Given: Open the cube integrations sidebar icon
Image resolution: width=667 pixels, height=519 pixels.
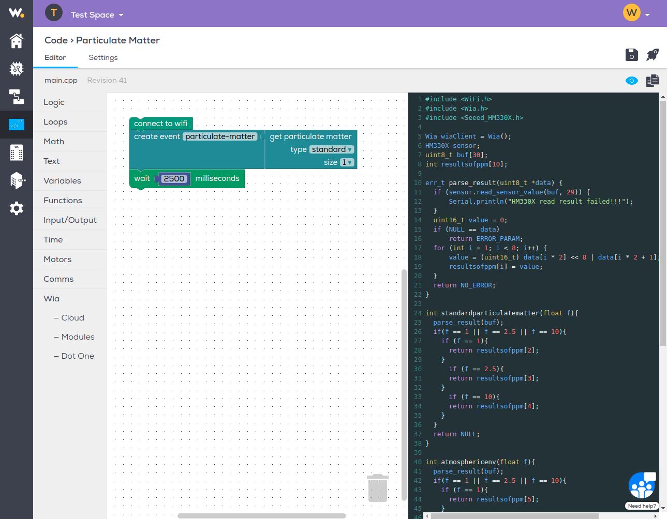Looking at the screenshot, I should pos(17,180).
